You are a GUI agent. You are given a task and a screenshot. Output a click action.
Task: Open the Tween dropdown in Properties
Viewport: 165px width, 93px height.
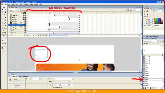coord(40,79)
